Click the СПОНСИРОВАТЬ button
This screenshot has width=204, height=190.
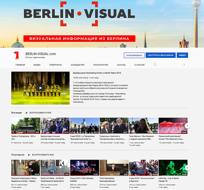[x=134, y=55]
